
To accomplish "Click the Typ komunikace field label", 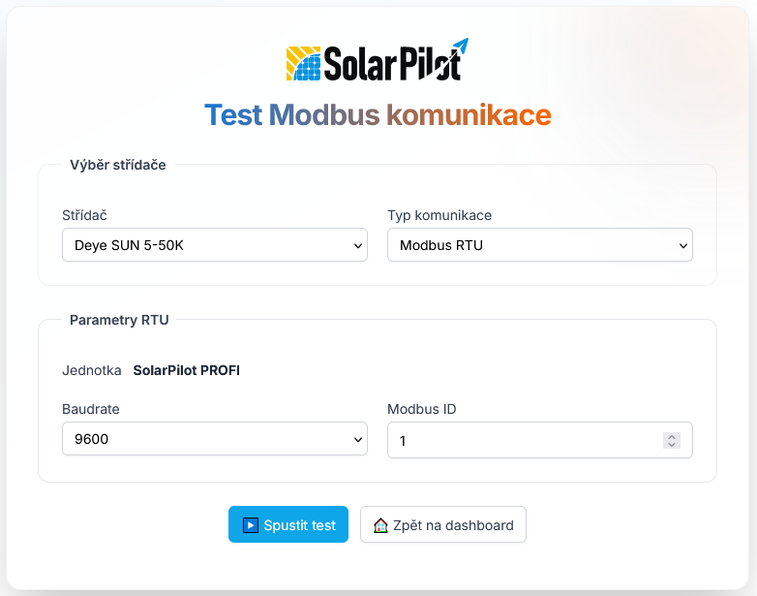I will click(x=439, y=215).
